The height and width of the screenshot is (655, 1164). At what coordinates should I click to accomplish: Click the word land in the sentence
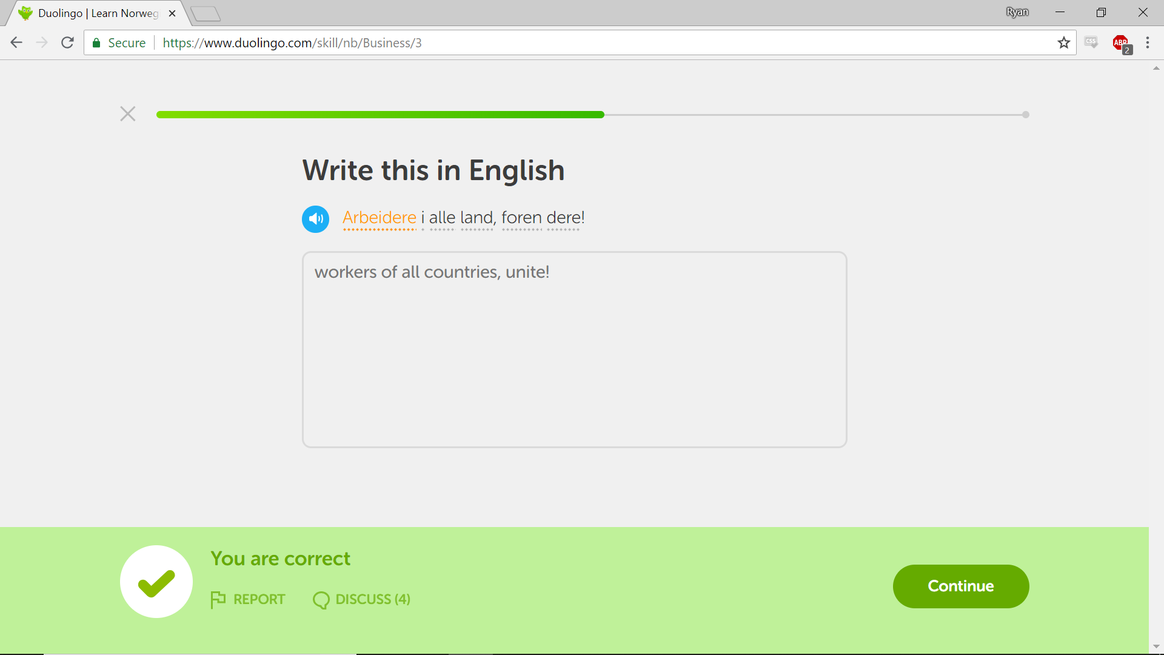(477, 218)
